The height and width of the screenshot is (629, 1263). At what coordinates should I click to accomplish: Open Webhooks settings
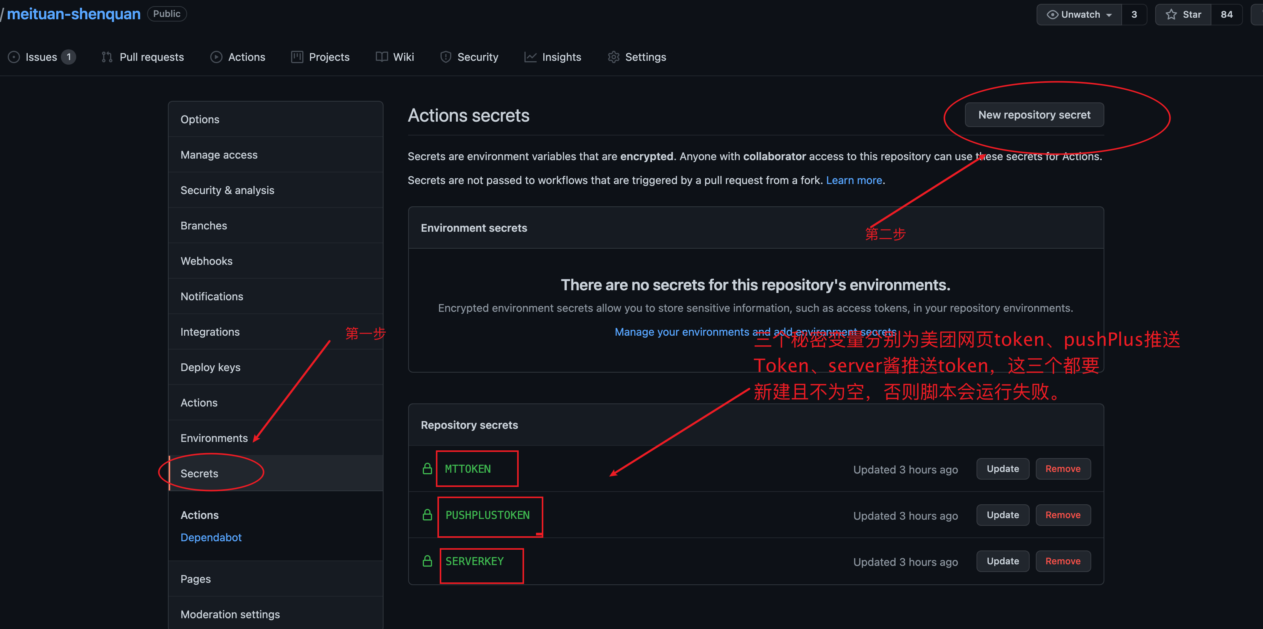pos(276,261)
